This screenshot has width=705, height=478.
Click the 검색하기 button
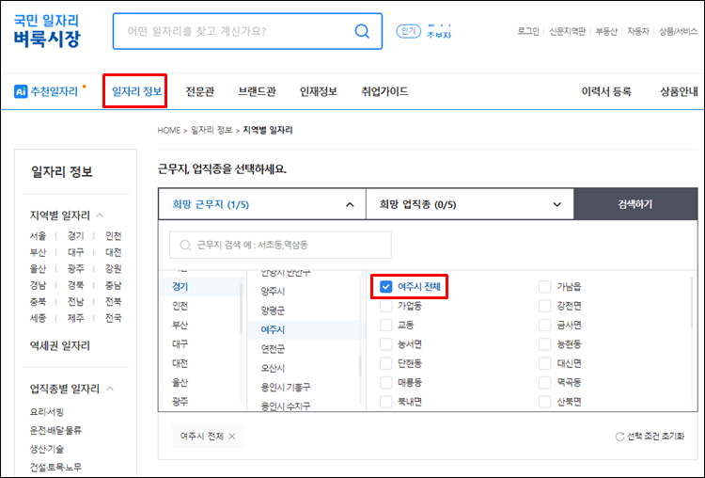point(635,204)
